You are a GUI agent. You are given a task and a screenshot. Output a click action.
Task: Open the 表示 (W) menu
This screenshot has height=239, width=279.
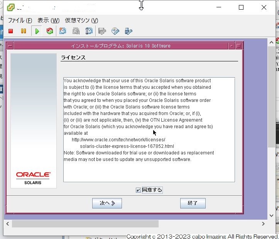click(x=48, y=20)
